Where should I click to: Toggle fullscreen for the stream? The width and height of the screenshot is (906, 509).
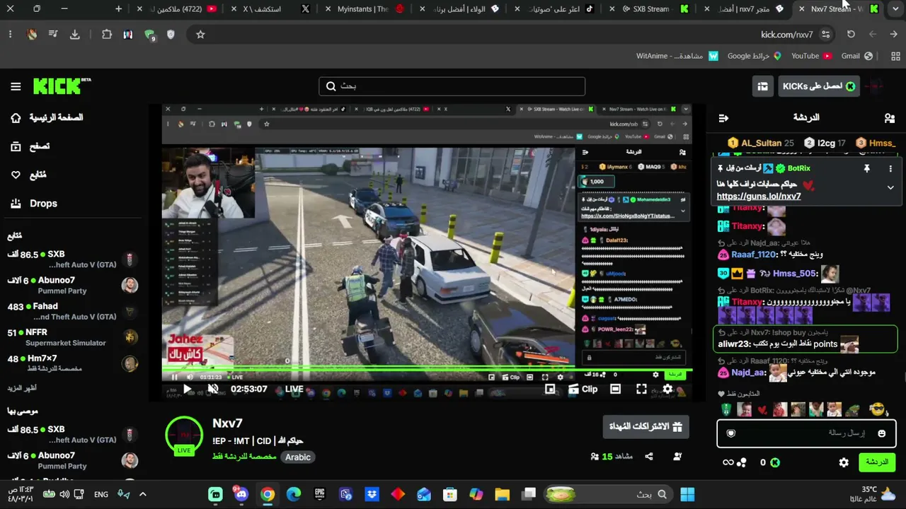pos(641,390)
